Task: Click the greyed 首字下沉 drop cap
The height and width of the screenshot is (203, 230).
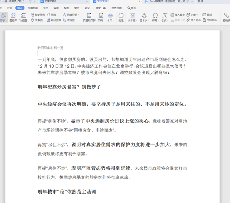Action: pyautogui.click(x=178, y=20)
